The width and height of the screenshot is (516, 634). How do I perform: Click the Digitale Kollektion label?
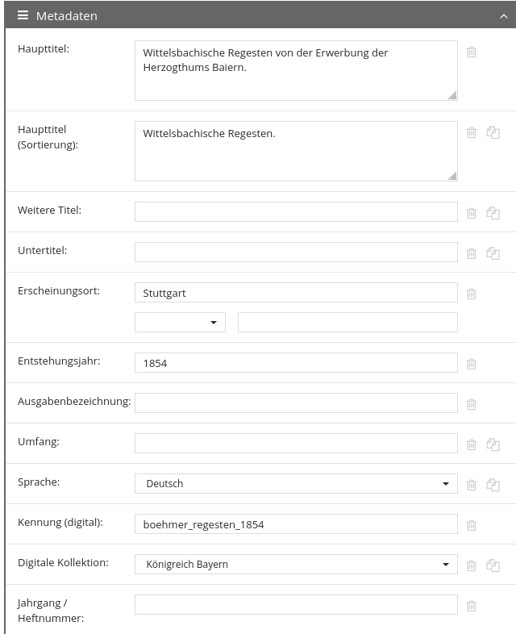click(x=63, y=562)
